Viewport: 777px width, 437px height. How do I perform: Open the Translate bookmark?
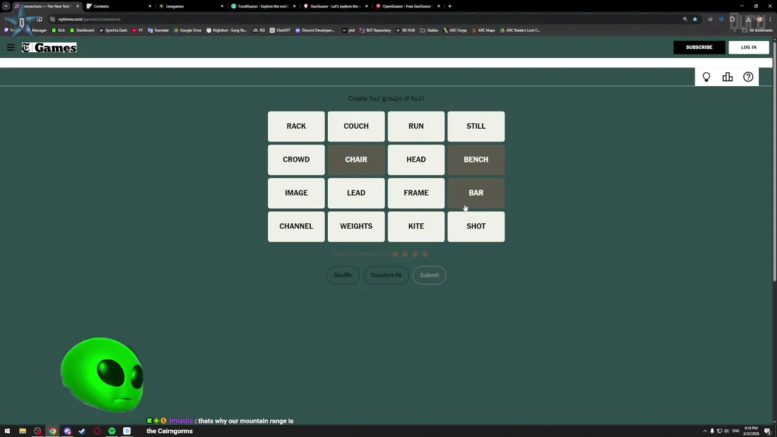pyautogui.click(x=158, y=30)
